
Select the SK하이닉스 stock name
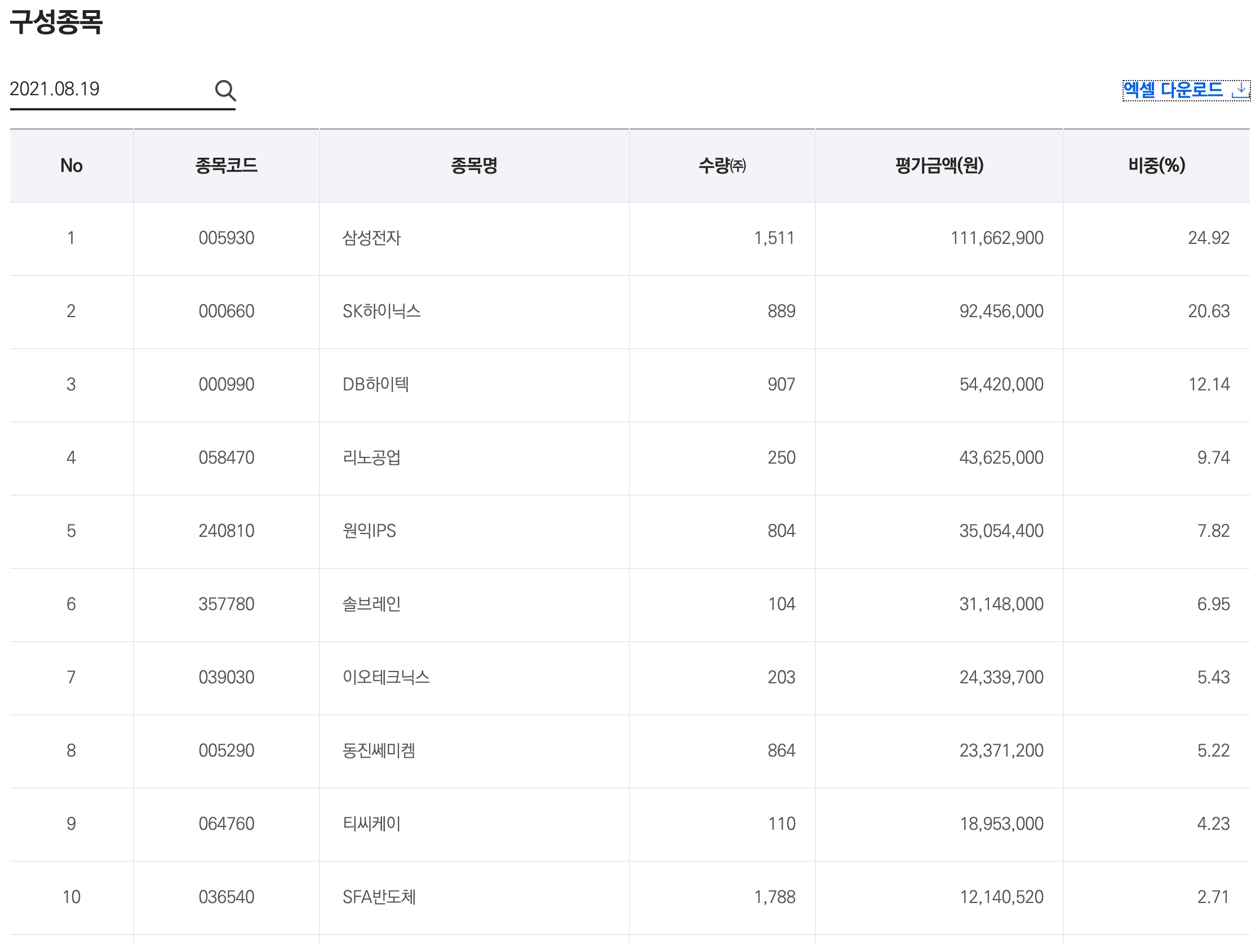point(379,311)
